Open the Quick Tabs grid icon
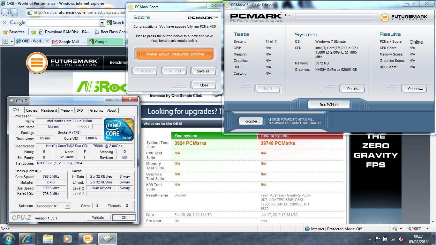436x245 pixels. click(x=6, y=41)
